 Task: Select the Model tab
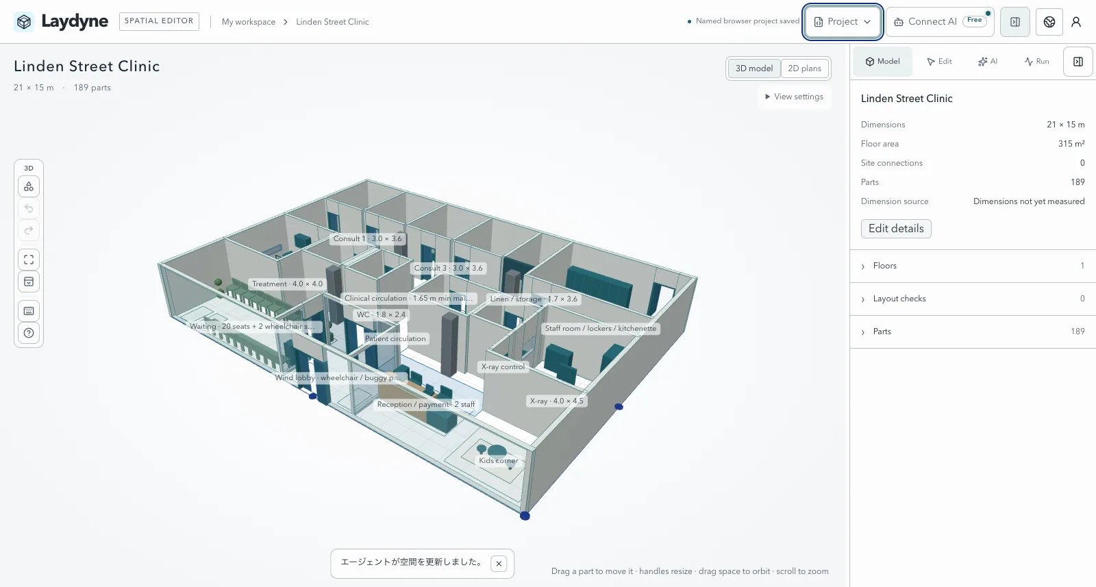click(883, 62)
